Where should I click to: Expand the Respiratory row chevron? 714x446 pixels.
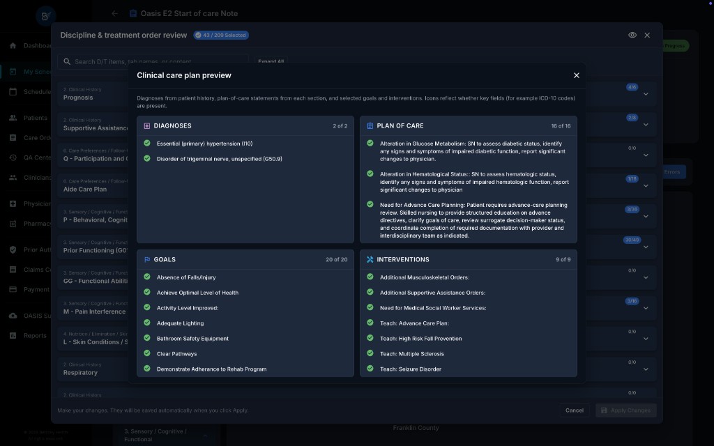coord(646,369)
